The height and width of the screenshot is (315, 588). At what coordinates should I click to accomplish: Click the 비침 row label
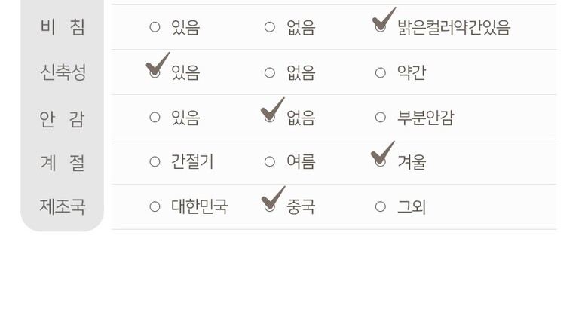63,27
